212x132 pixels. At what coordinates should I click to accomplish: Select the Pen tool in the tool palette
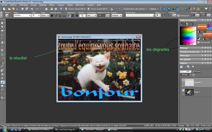(2, 90)
